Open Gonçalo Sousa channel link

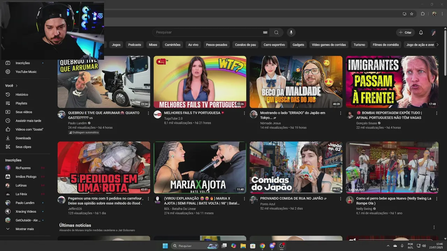coord(366,123)
